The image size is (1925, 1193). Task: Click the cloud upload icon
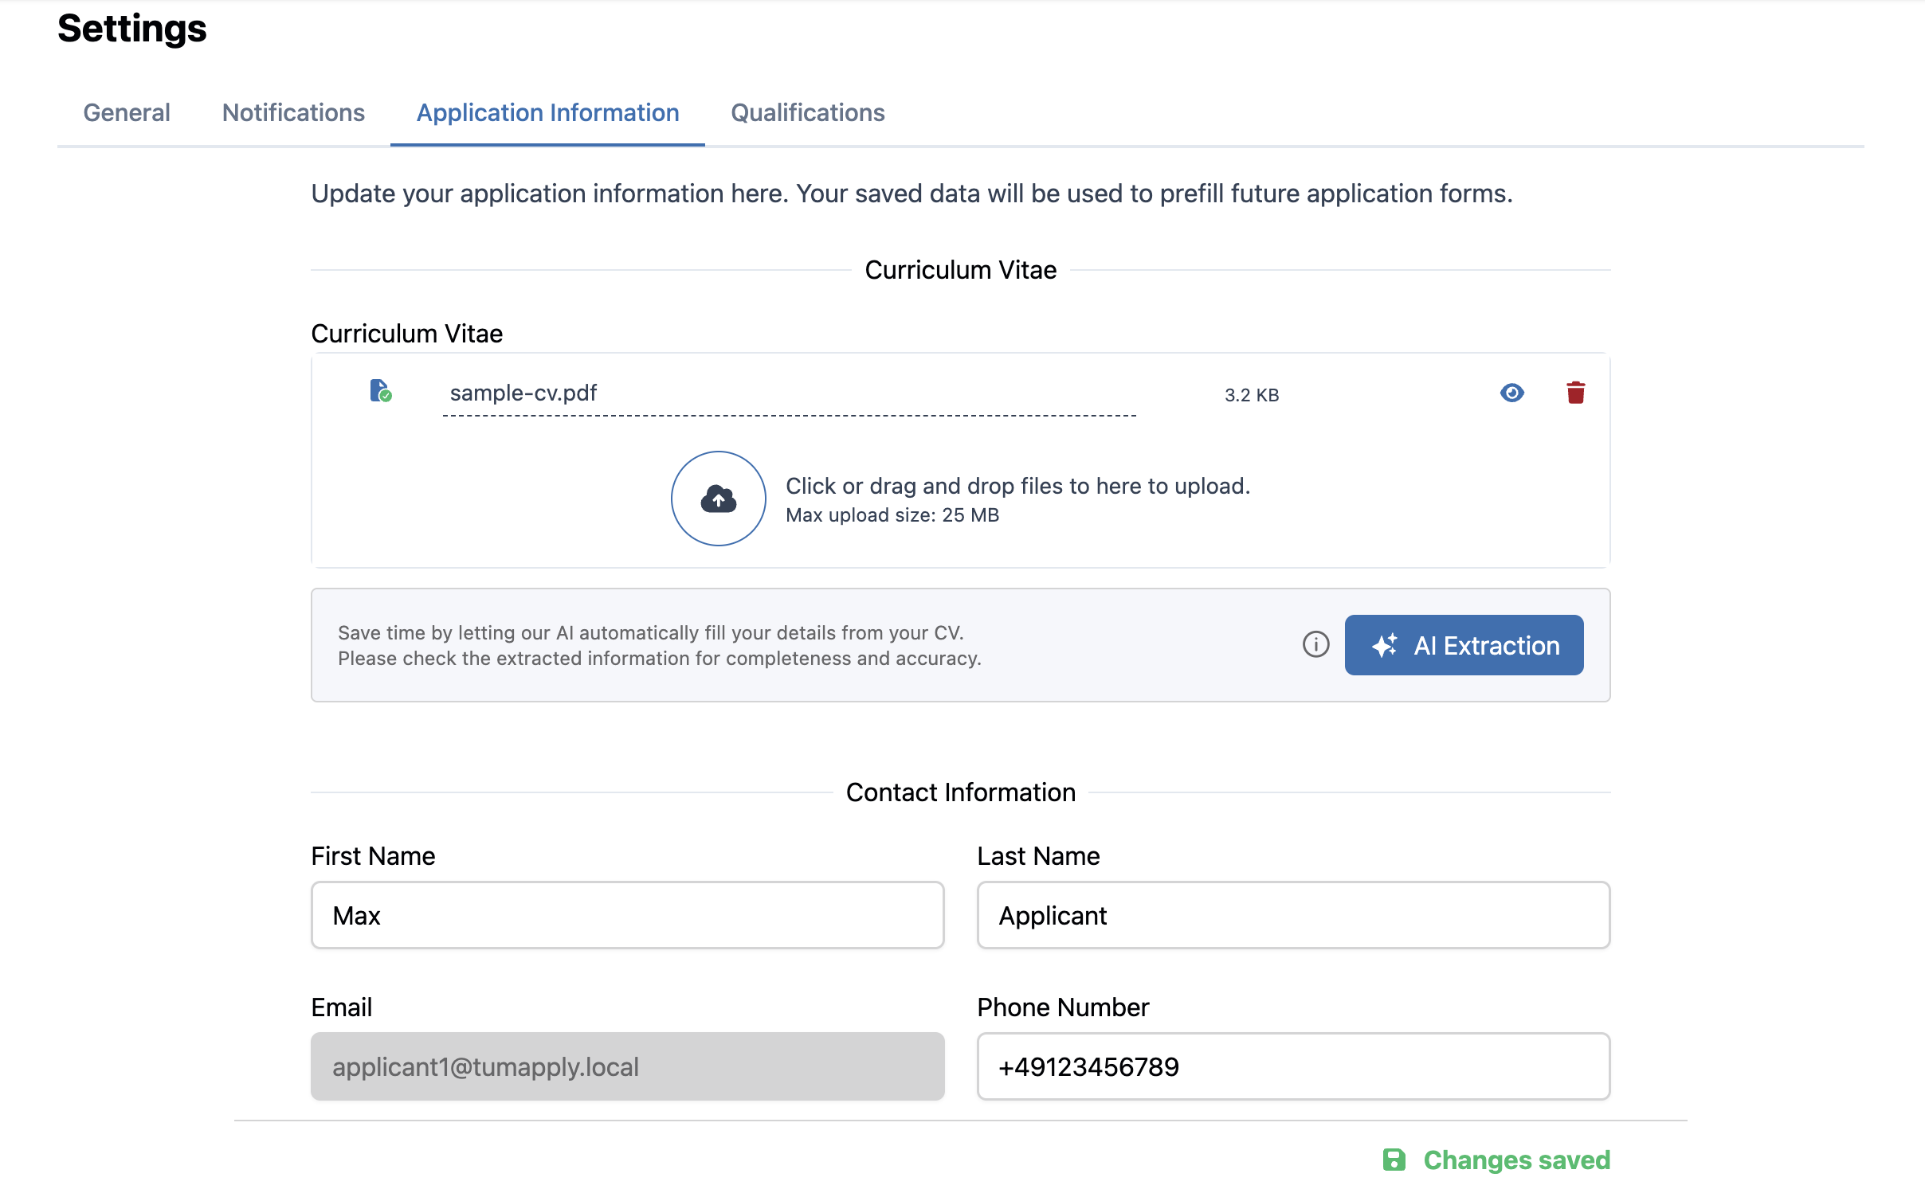[x=718, y=499]
